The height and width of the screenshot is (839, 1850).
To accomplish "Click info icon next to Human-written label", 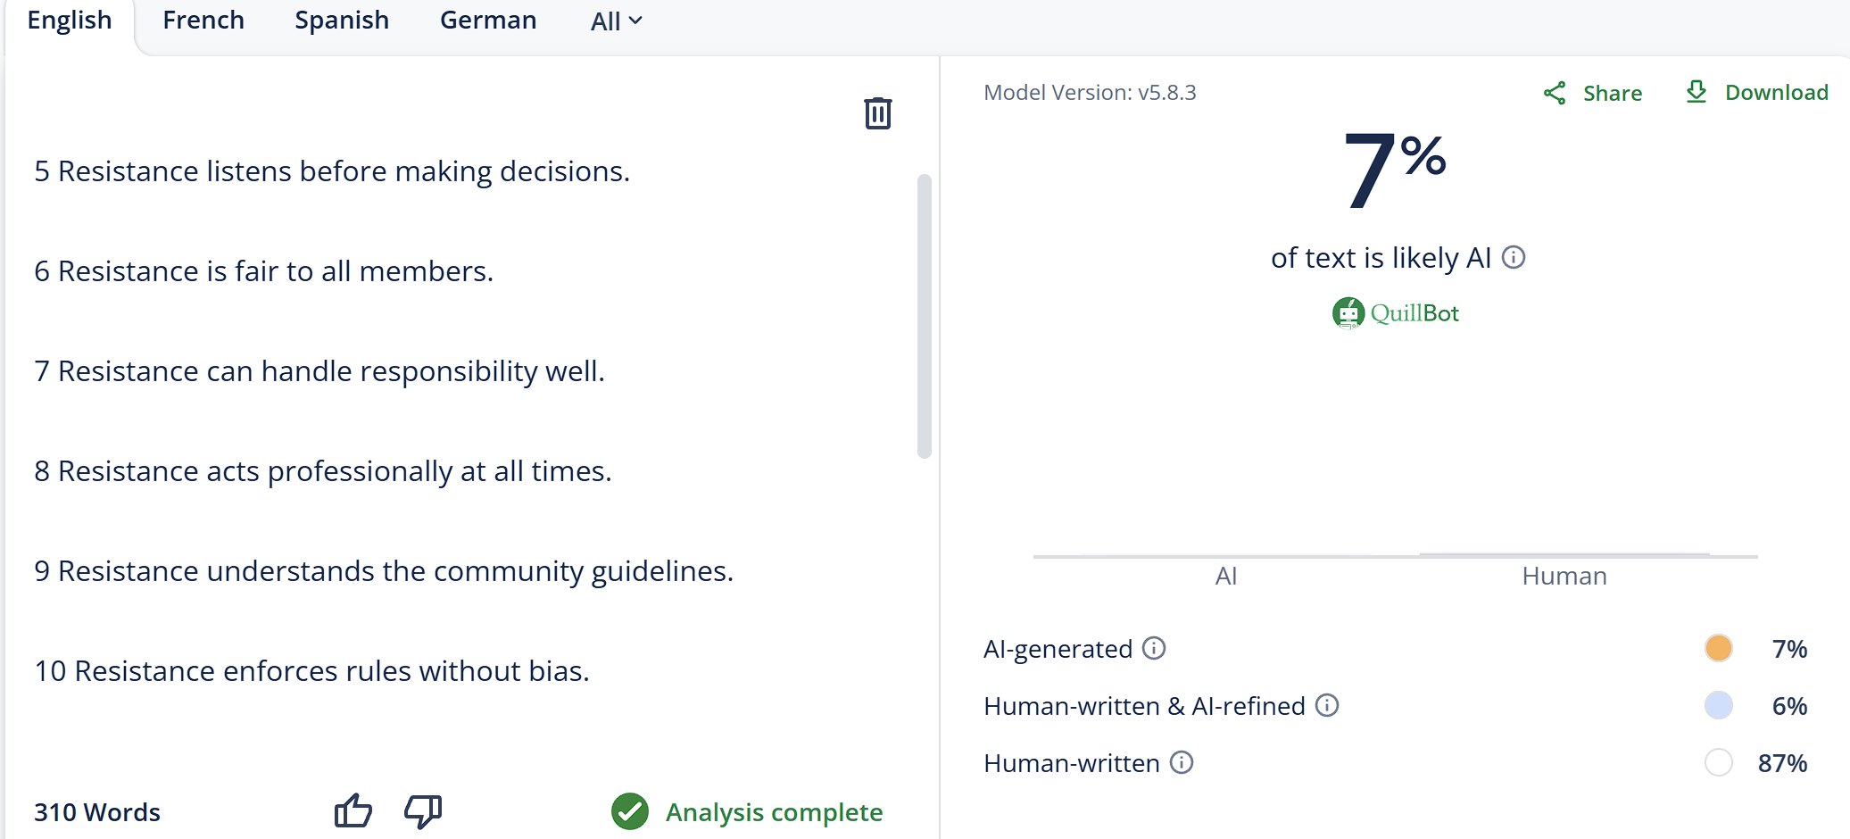I will pos(1182,762).
